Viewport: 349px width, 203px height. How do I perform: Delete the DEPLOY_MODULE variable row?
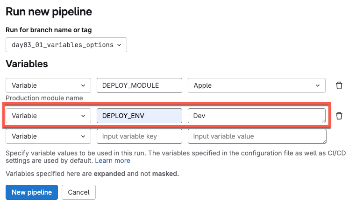[339, 85]
